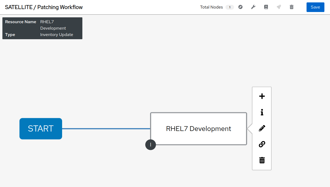Select the RHEL7 Development node
The image size is (330, 187).
(199, 129)
